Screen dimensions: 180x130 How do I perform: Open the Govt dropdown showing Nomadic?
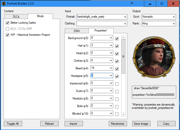pos(174,17)
